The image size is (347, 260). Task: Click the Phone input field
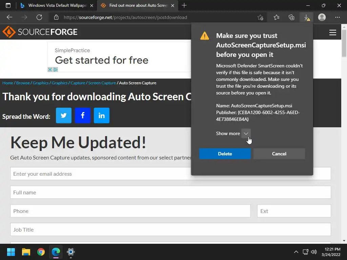point(130,211)
